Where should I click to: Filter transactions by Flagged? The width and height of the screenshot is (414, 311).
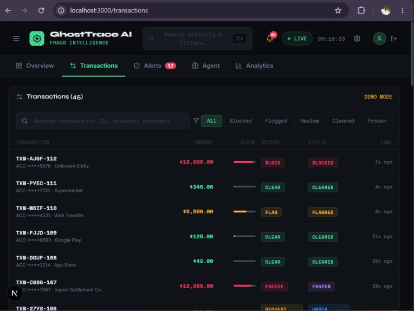[x=276, y=121]
